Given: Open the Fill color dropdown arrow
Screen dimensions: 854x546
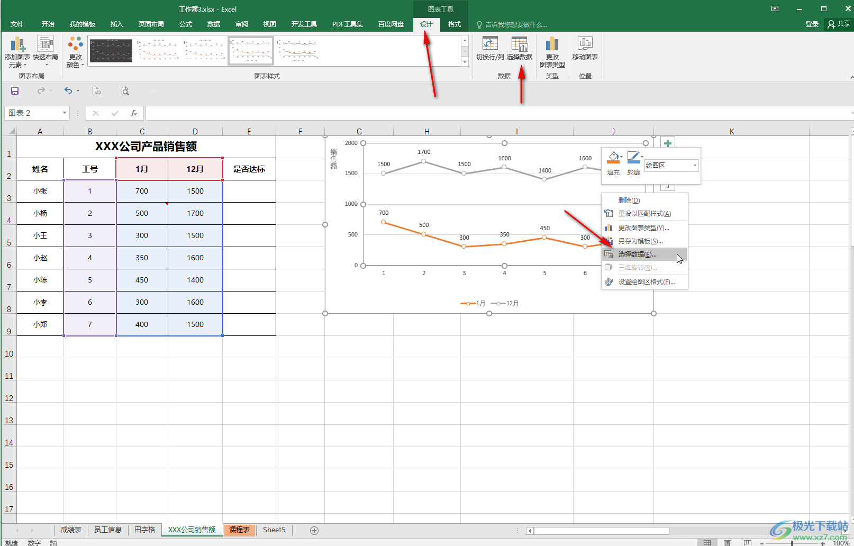Looking at the screenshot, I should [622, 157].
